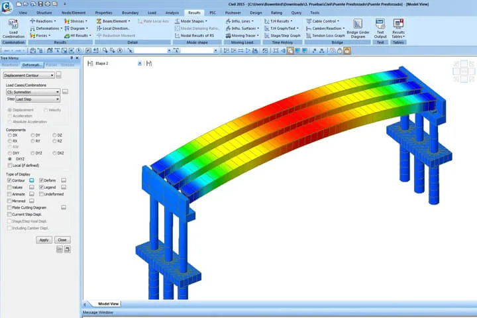Click the first empty toolbar input field
The width and height of the screenshot is (477, 318).
coord(152,50)
